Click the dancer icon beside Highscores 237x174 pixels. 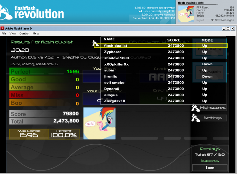pos(195,108)
